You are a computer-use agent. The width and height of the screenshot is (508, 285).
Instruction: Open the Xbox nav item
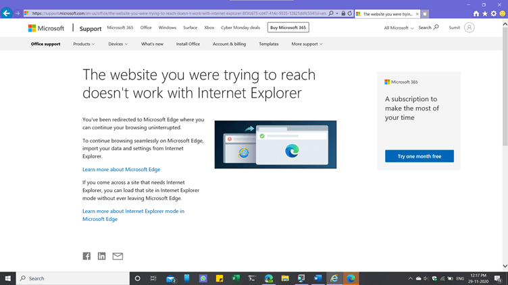pos(209,28)
